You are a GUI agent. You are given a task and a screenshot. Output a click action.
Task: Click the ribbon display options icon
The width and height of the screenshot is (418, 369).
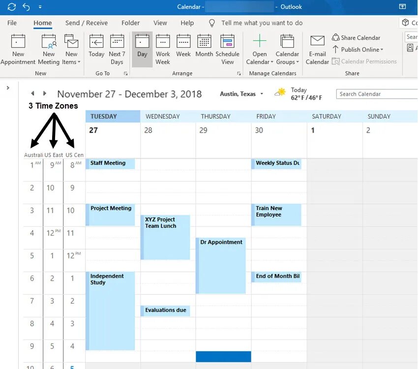pos(402,7)
